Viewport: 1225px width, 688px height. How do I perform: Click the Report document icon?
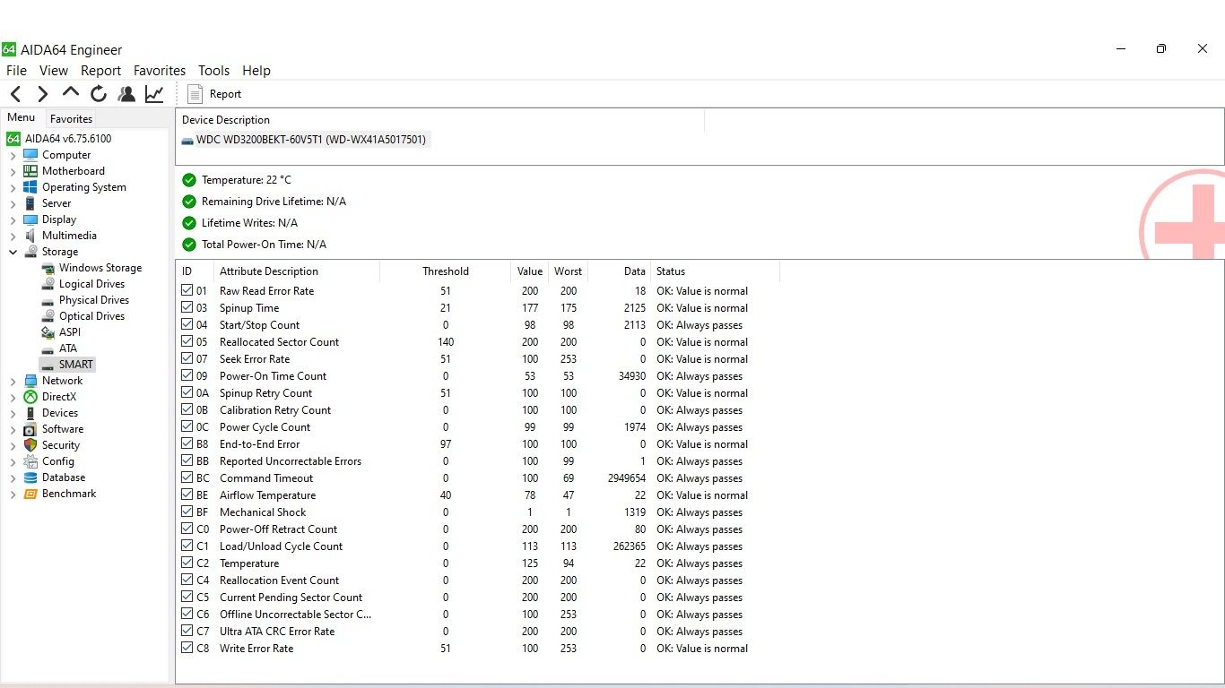click(x=195, y=94)
